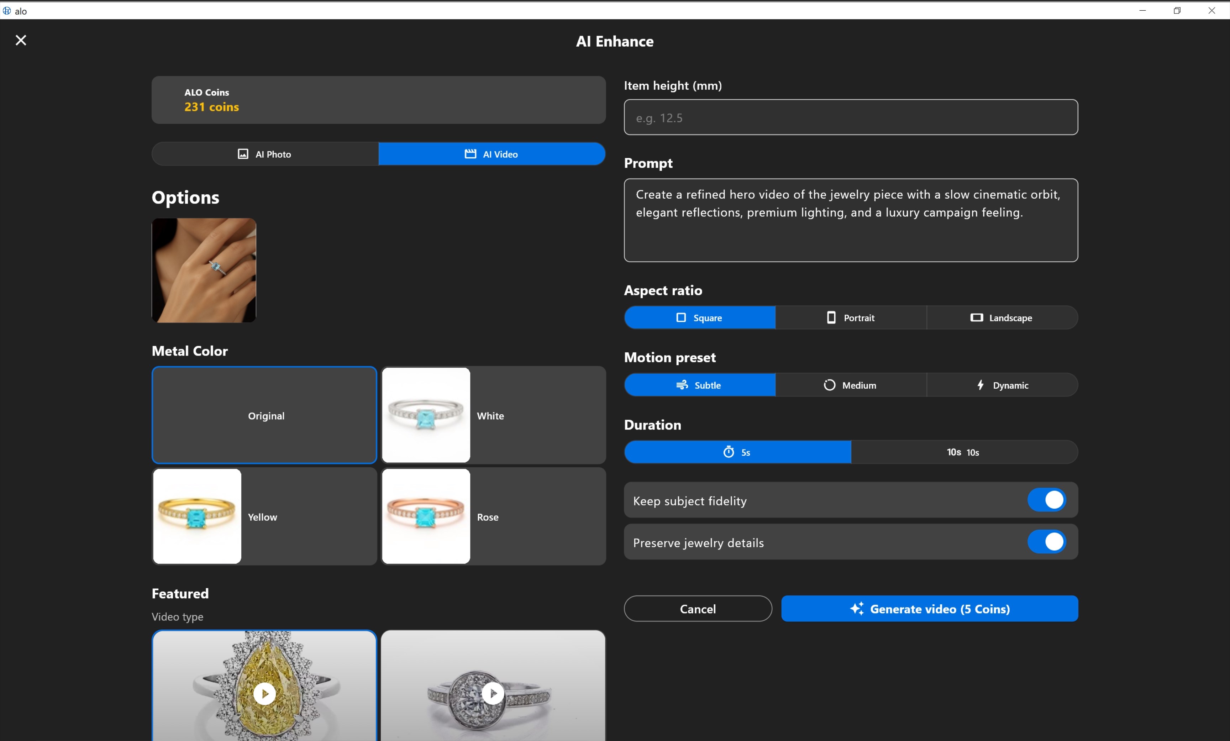Click the Cancel button
The image size is (1230, 741).
point(698,609)
